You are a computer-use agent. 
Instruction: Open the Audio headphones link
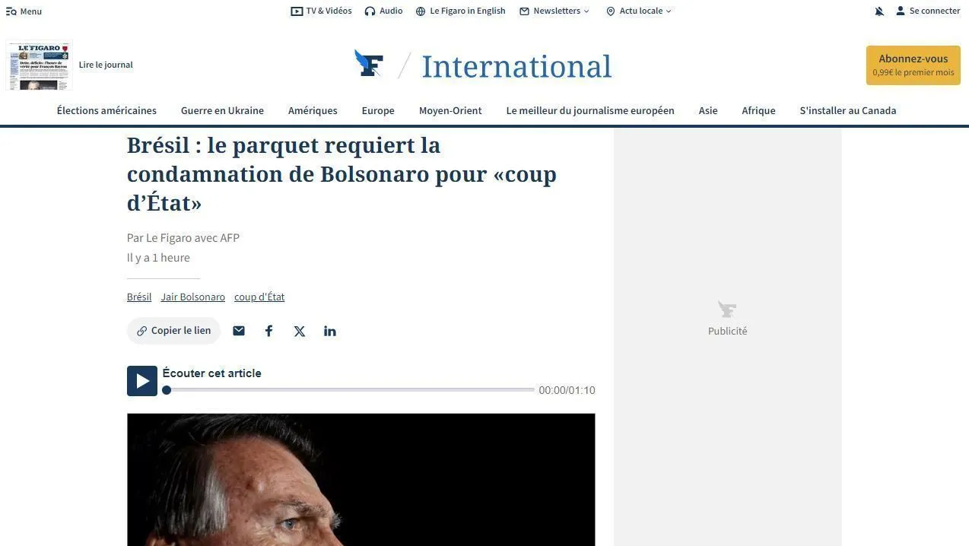point(383,11)
